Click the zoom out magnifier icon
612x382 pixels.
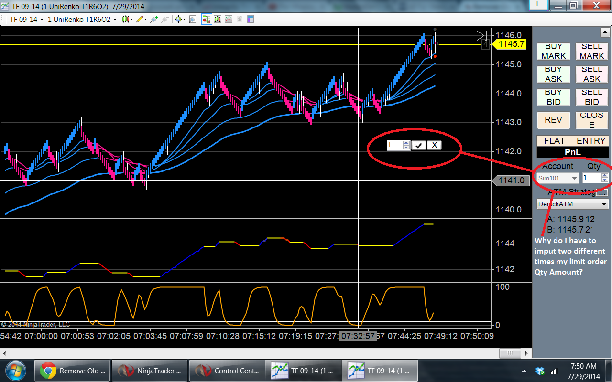[165, 20]
